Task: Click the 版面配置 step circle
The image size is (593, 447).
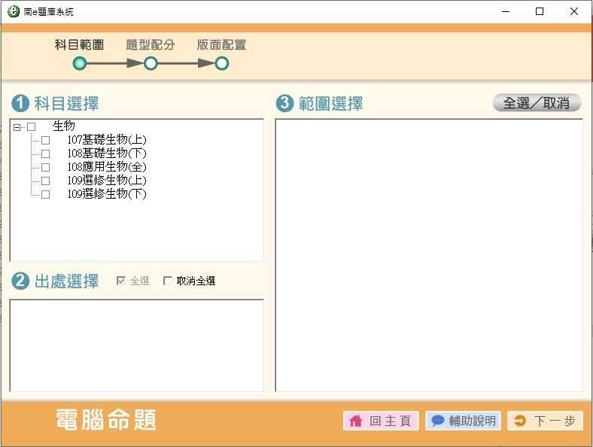Action: pyautogui.click(x=221, y=63)
